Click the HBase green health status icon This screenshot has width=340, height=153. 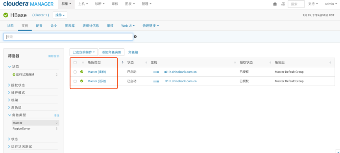(x=6, y=15)
